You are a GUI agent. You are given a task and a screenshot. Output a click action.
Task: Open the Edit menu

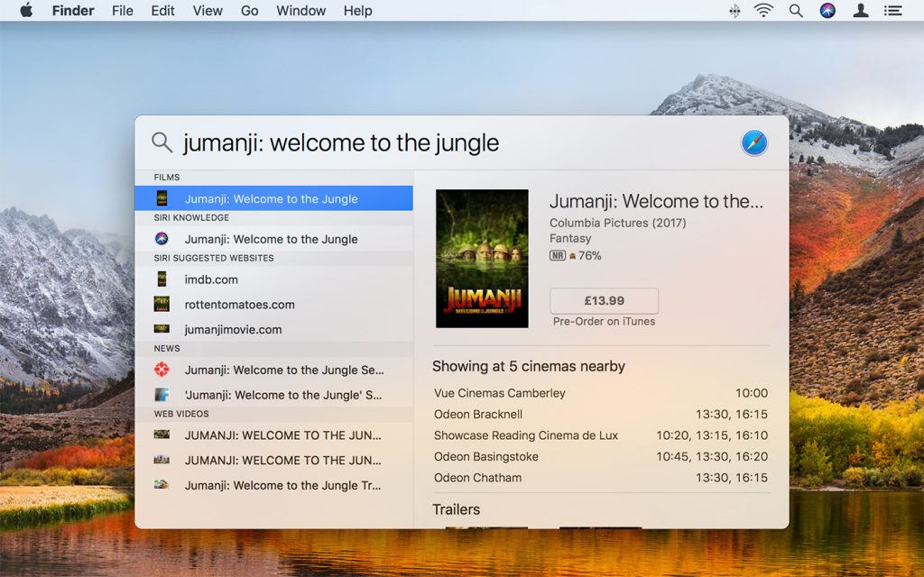click(x=162, y=11)
